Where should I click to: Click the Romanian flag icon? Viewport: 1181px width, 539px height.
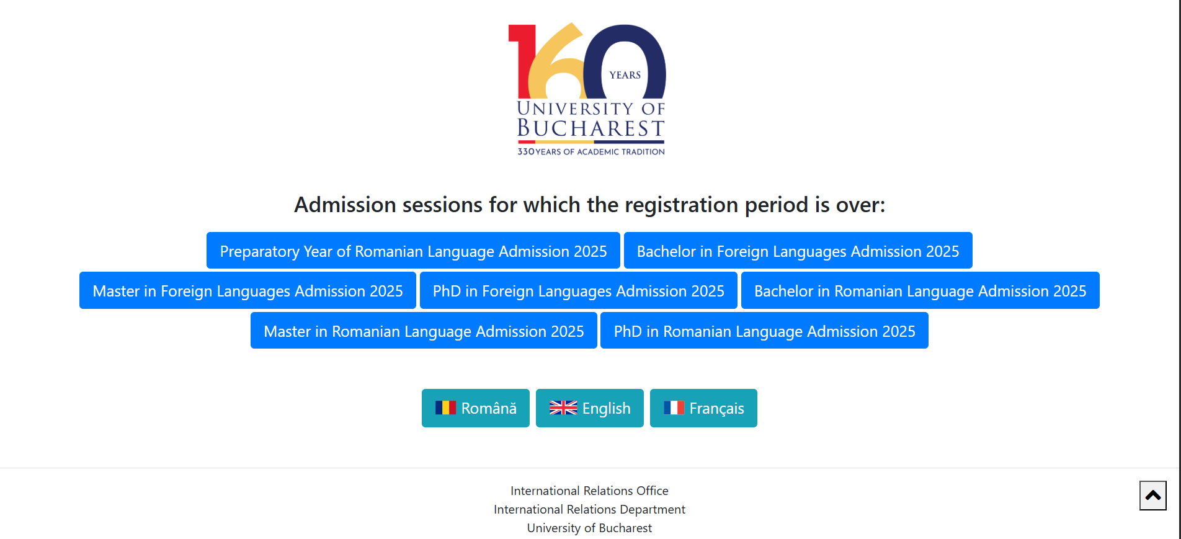445,408
